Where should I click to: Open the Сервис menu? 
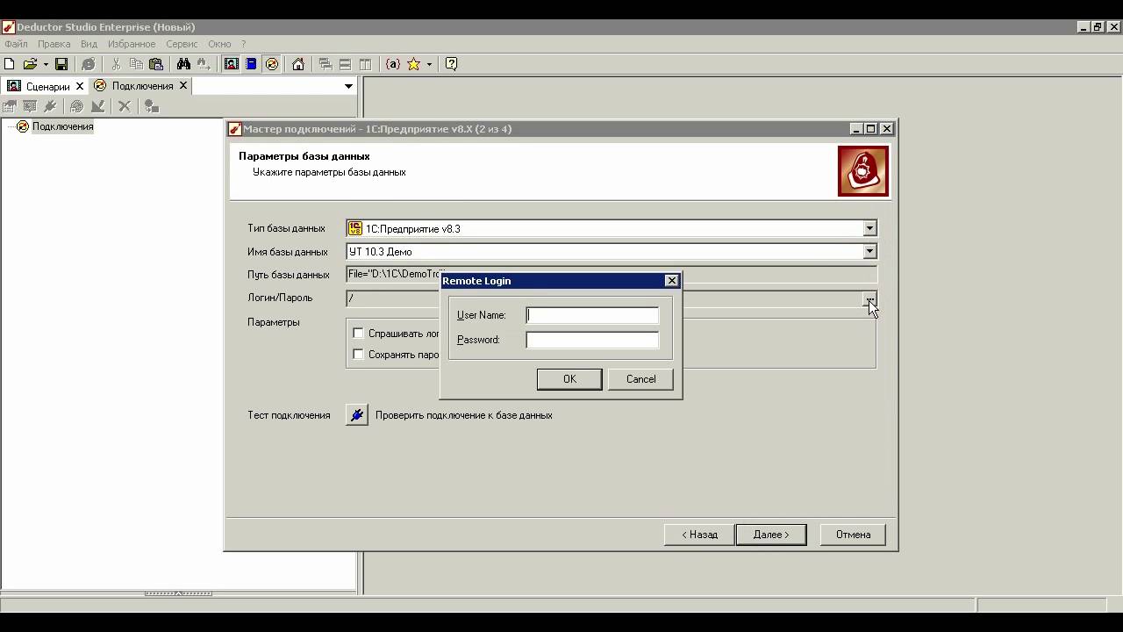tap(182, 44)
